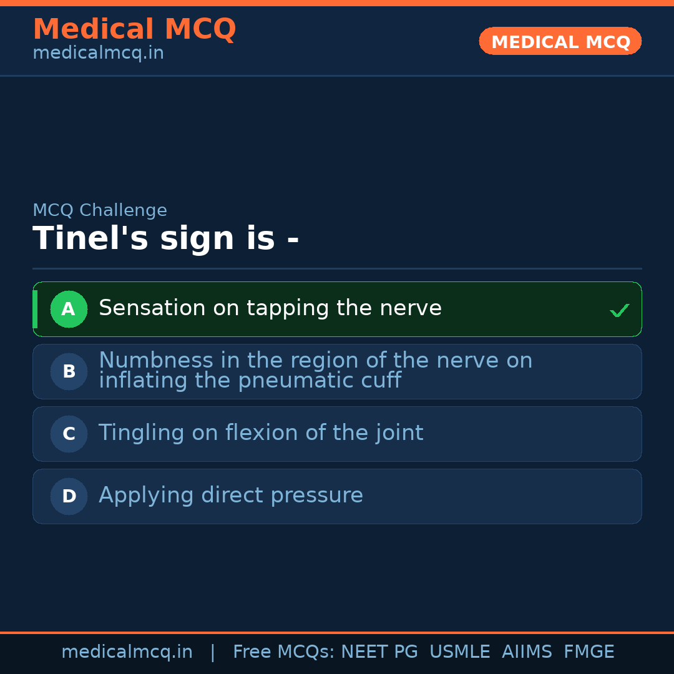Click the B letter circle icon
The width and height of the screenshot is (674, 674).
click(x=69, y=371)
